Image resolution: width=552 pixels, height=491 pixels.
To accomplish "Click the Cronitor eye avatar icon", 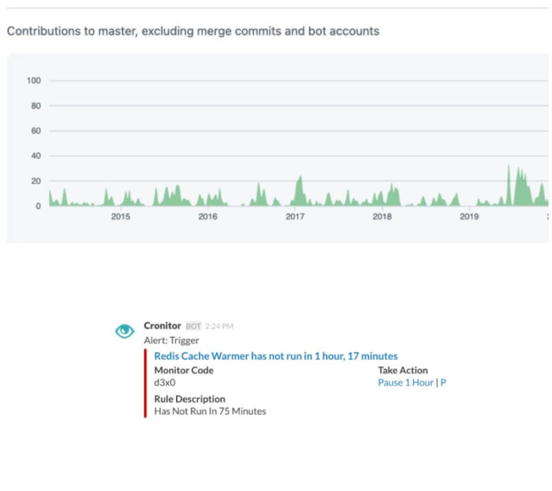I will [125, 331].
